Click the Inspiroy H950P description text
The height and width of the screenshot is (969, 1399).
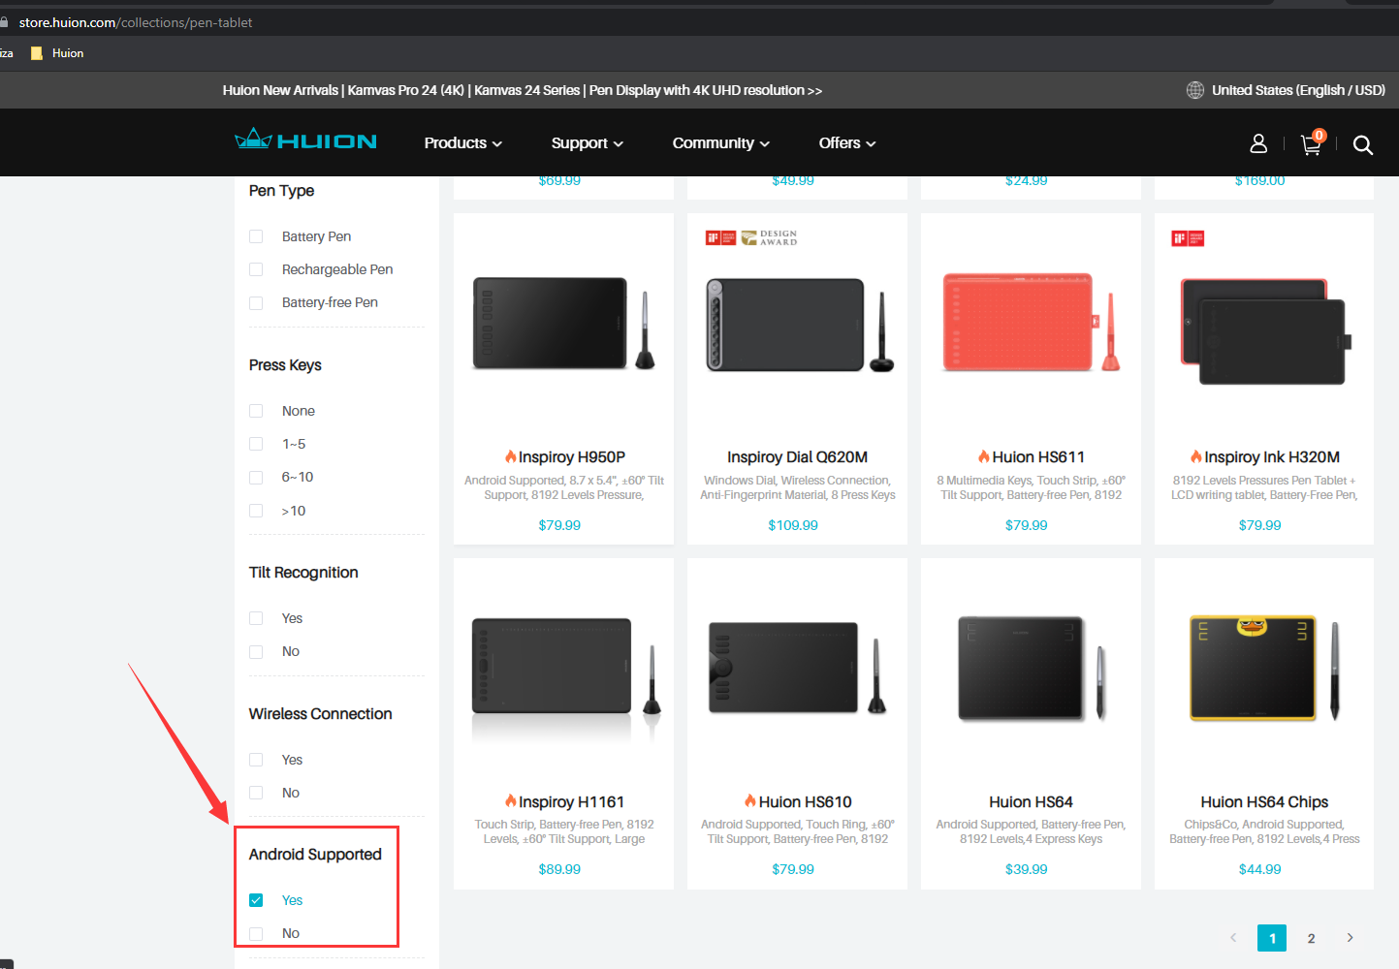click(x=564, y=487)
